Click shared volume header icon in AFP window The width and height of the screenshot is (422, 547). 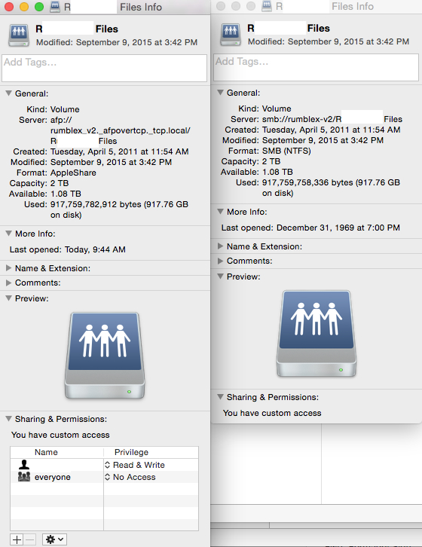[x=19, y=35]
